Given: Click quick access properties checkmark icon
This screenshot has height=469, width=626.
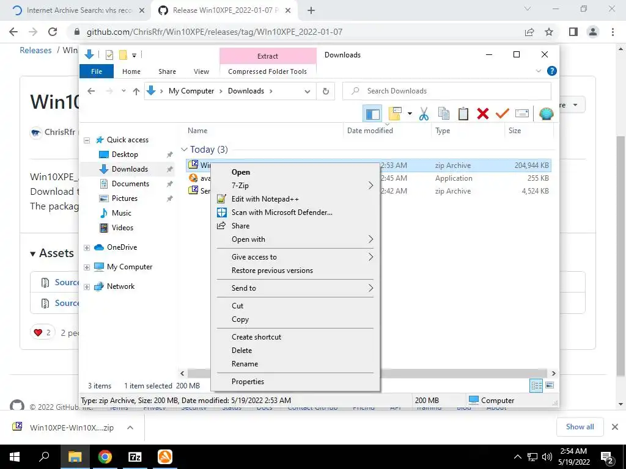Looking at the screenshot, I should [x=109, y=55].
